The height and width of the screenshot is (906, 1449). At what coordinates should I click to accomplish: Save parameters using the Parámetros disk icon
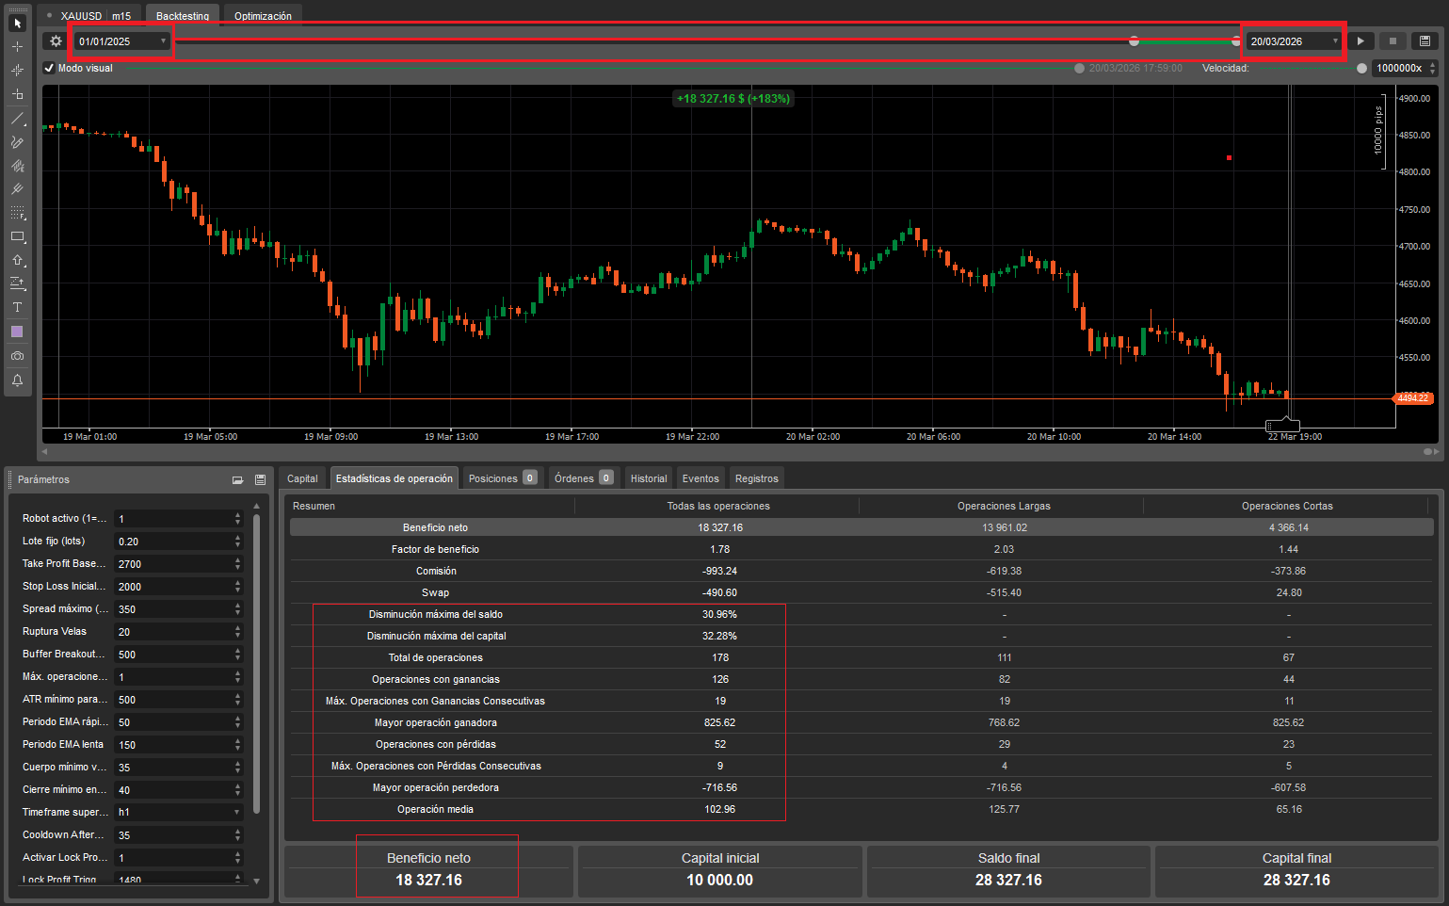pos(260,480)
